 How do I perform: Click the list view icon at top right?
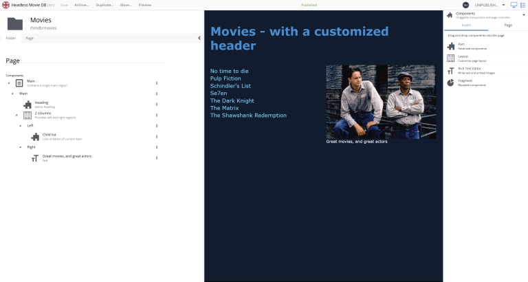pos(523,5)
